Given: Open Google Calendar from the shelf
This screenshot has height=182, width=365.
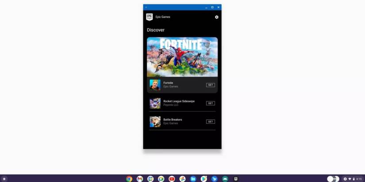Looking at the screenshot, I should [x=150, y=179].
